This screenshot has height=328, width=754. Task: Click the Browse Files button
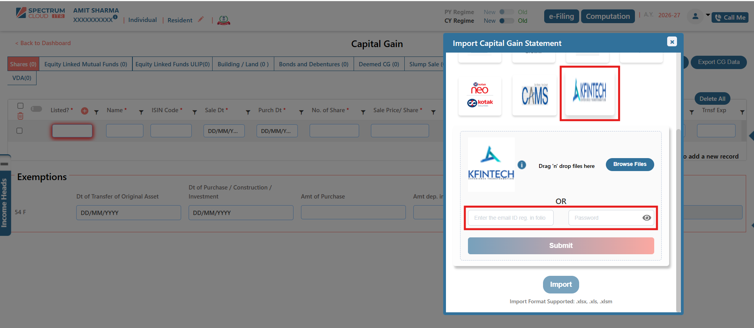[x=629, y=164]
